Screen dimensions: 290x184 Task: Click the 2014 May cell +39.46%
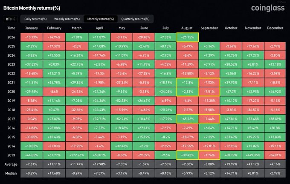coord(122,146)
